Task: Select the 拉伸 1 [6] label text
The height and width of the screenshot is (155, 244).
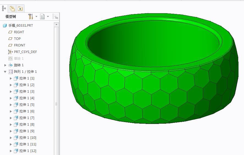Action: 27,111
